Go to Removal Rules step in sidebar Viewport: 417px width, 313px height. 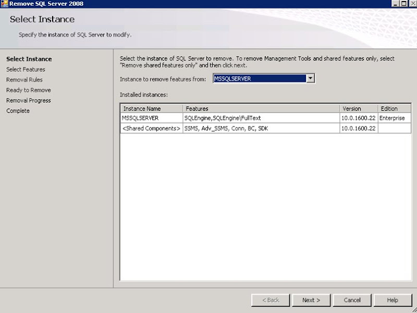24,80
